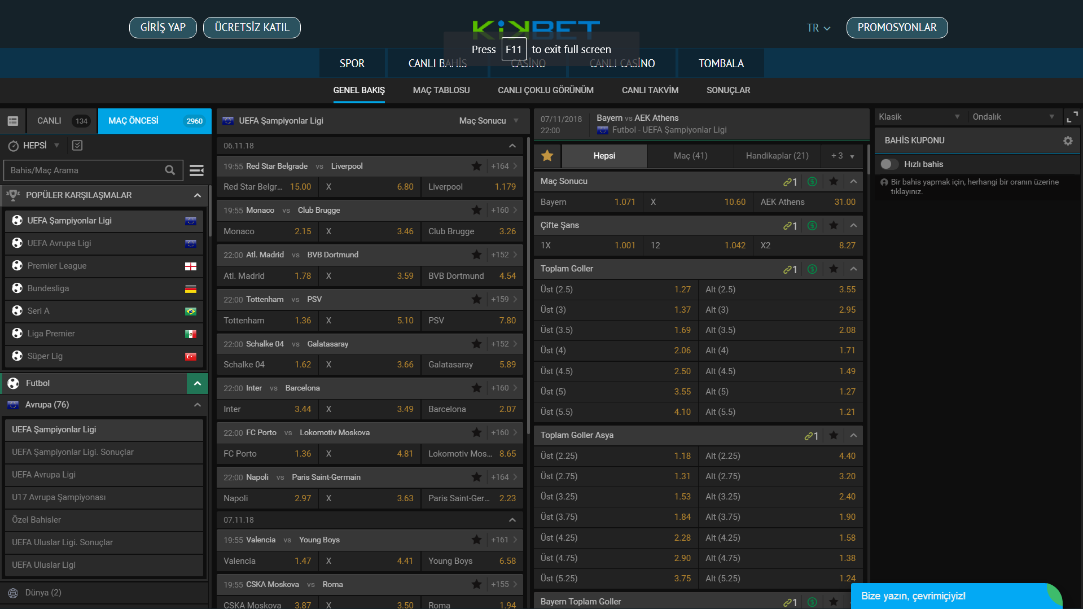Collapse the 07.11.18 date group

[512, 520]
